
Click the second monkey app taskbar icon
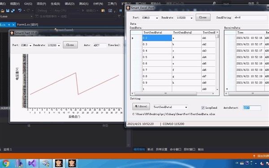(x=72, y=163)
